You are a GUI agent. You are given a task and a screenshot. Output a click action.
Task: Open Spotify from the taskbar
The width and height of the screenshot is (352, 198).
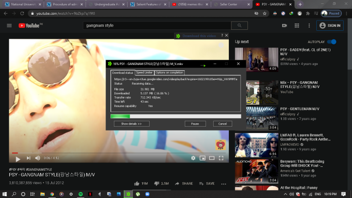pos(81,194)
